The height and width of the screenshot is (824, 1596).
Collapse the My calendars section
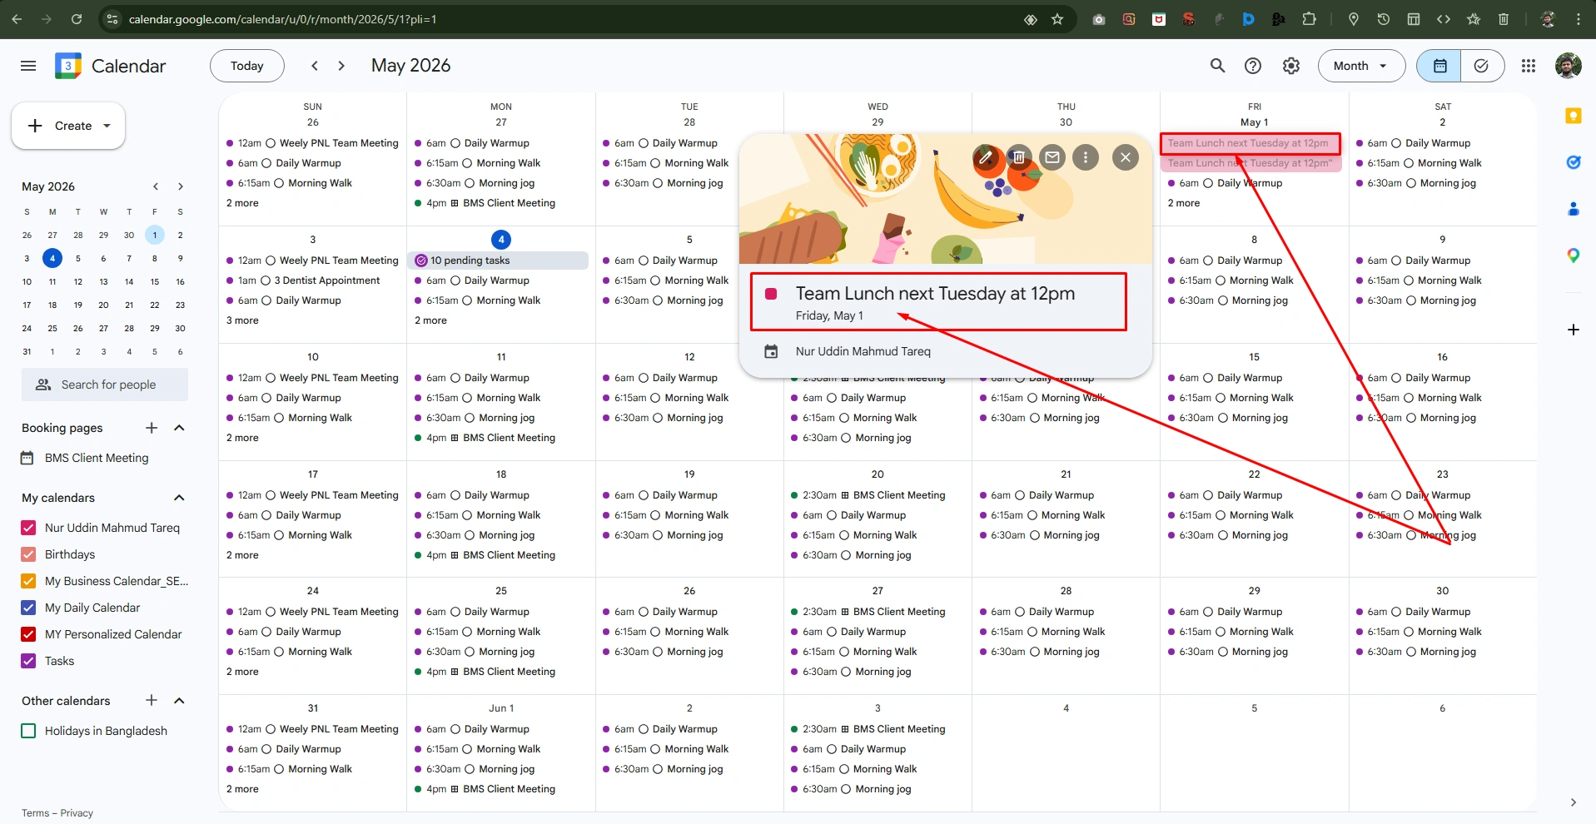click(179, 498)
